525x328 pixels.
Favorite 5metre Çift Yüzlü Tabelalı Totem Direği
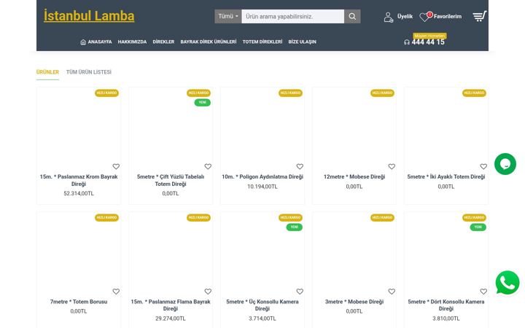(208, 166)
